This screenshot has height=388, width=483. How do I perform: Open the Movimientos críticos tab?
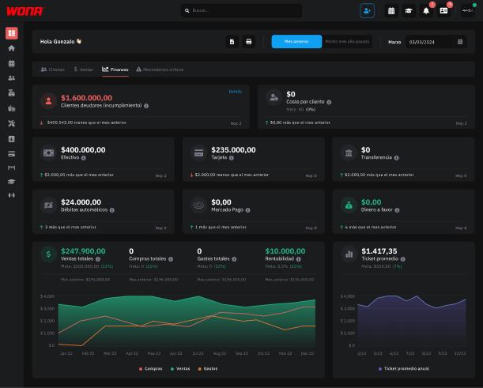pyautogui.click(x=160, y=70)
